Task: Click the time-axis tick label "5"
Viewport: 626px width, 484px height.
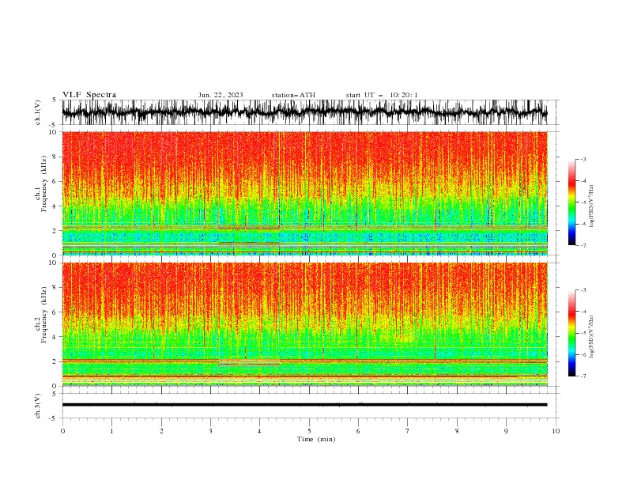Action: [x=309, y=431]
